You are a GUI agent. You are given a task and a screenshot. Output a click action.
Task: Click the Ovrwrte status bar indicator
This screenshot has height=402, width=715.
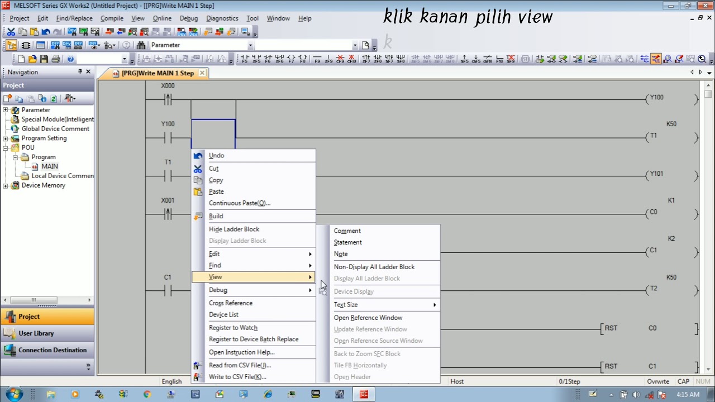click(658, 382)
